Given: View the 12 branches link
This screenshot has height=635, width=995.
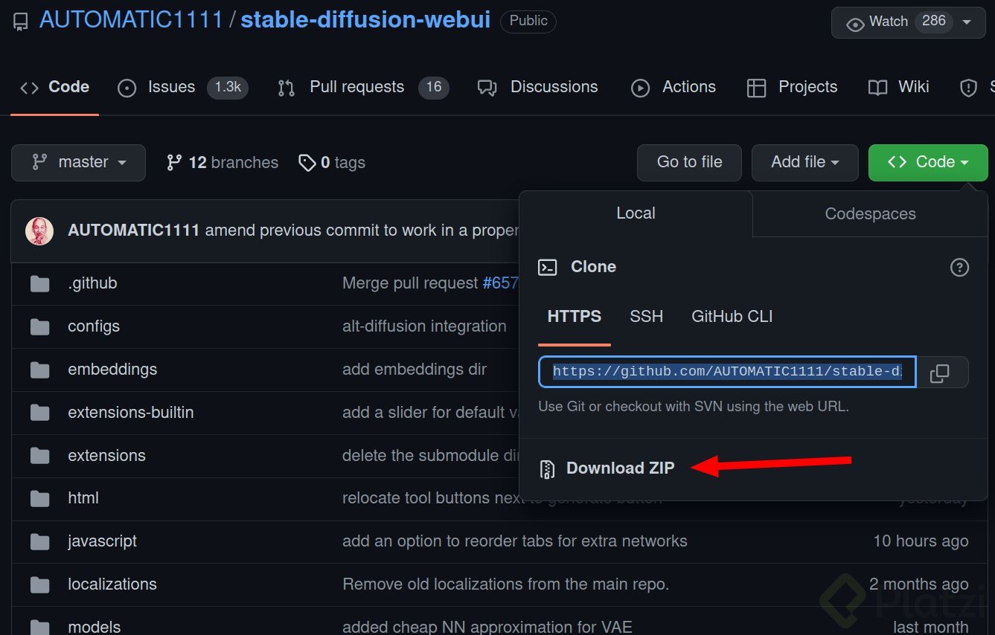Looking at the screenshot, I should (x=223, y=163).
